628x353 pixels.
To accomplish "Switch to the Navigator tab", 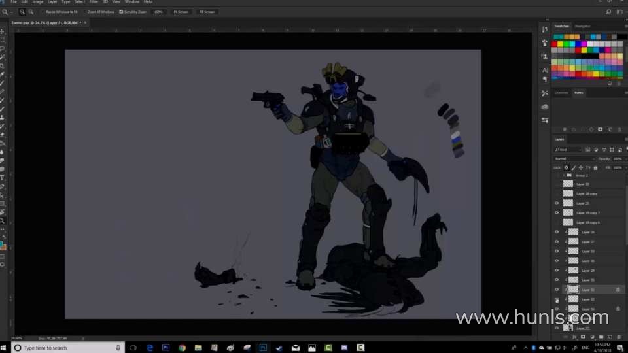I will [582, 26].
